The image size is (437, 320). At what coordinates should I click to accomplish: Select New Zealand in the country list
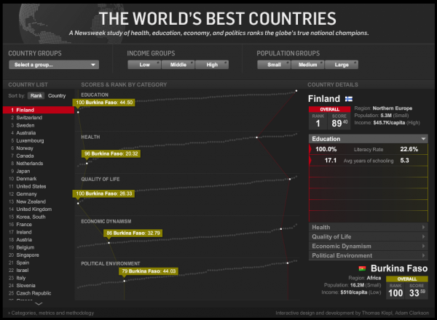click(x=39, y=201)
